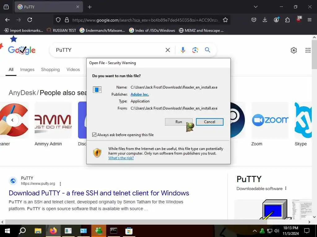This screenshot has height=237, width=317.
Task: Switch to Firefox on the taskbar
Action: [53, 231]
